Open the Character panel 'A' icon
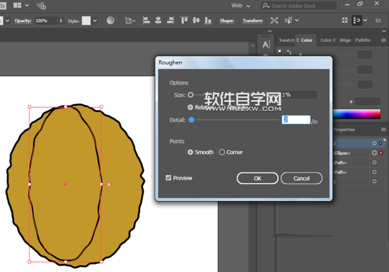The height and width of the screenshot is (272, 389). point(266,44)
